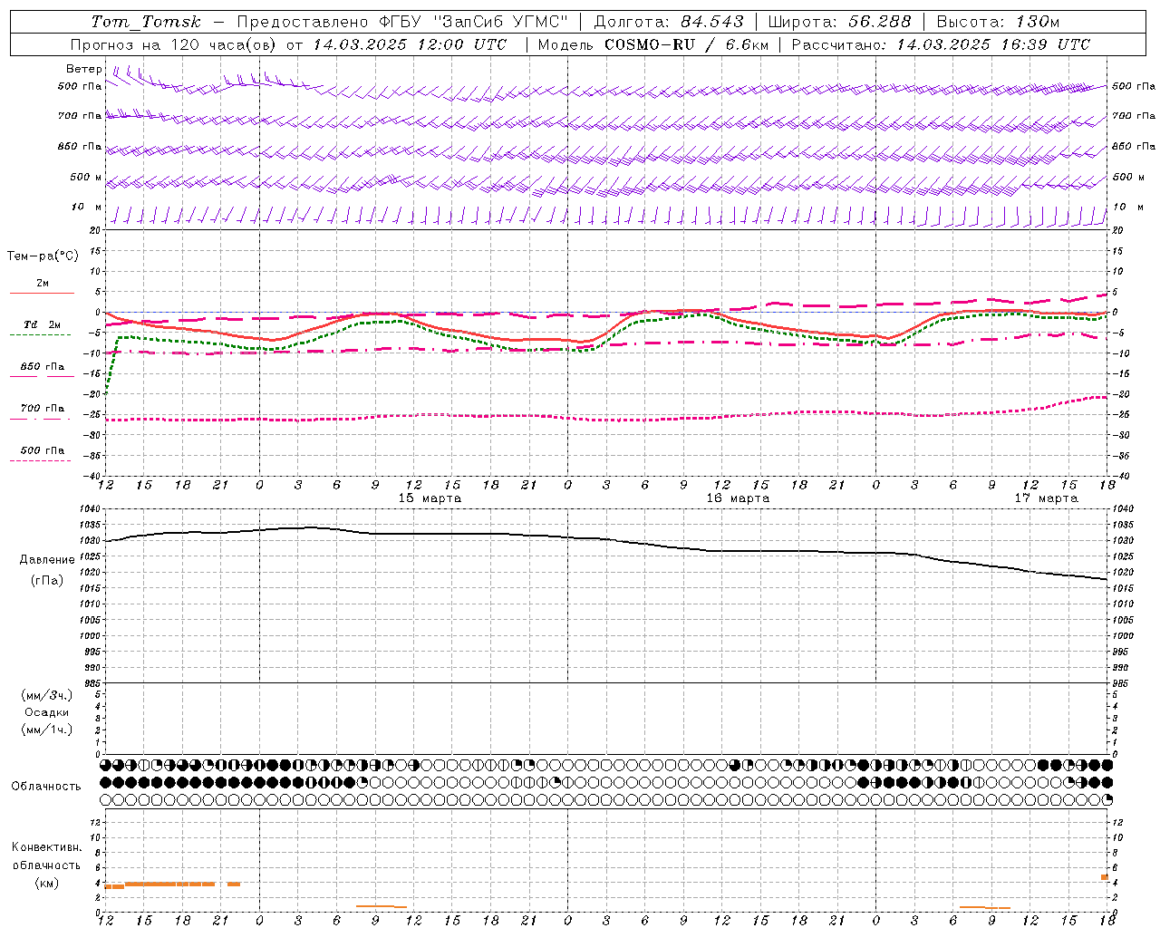Click the Долгота: 84.543 longitude value
Viewport: 1160px width, 928px height.
pos(669,22)
